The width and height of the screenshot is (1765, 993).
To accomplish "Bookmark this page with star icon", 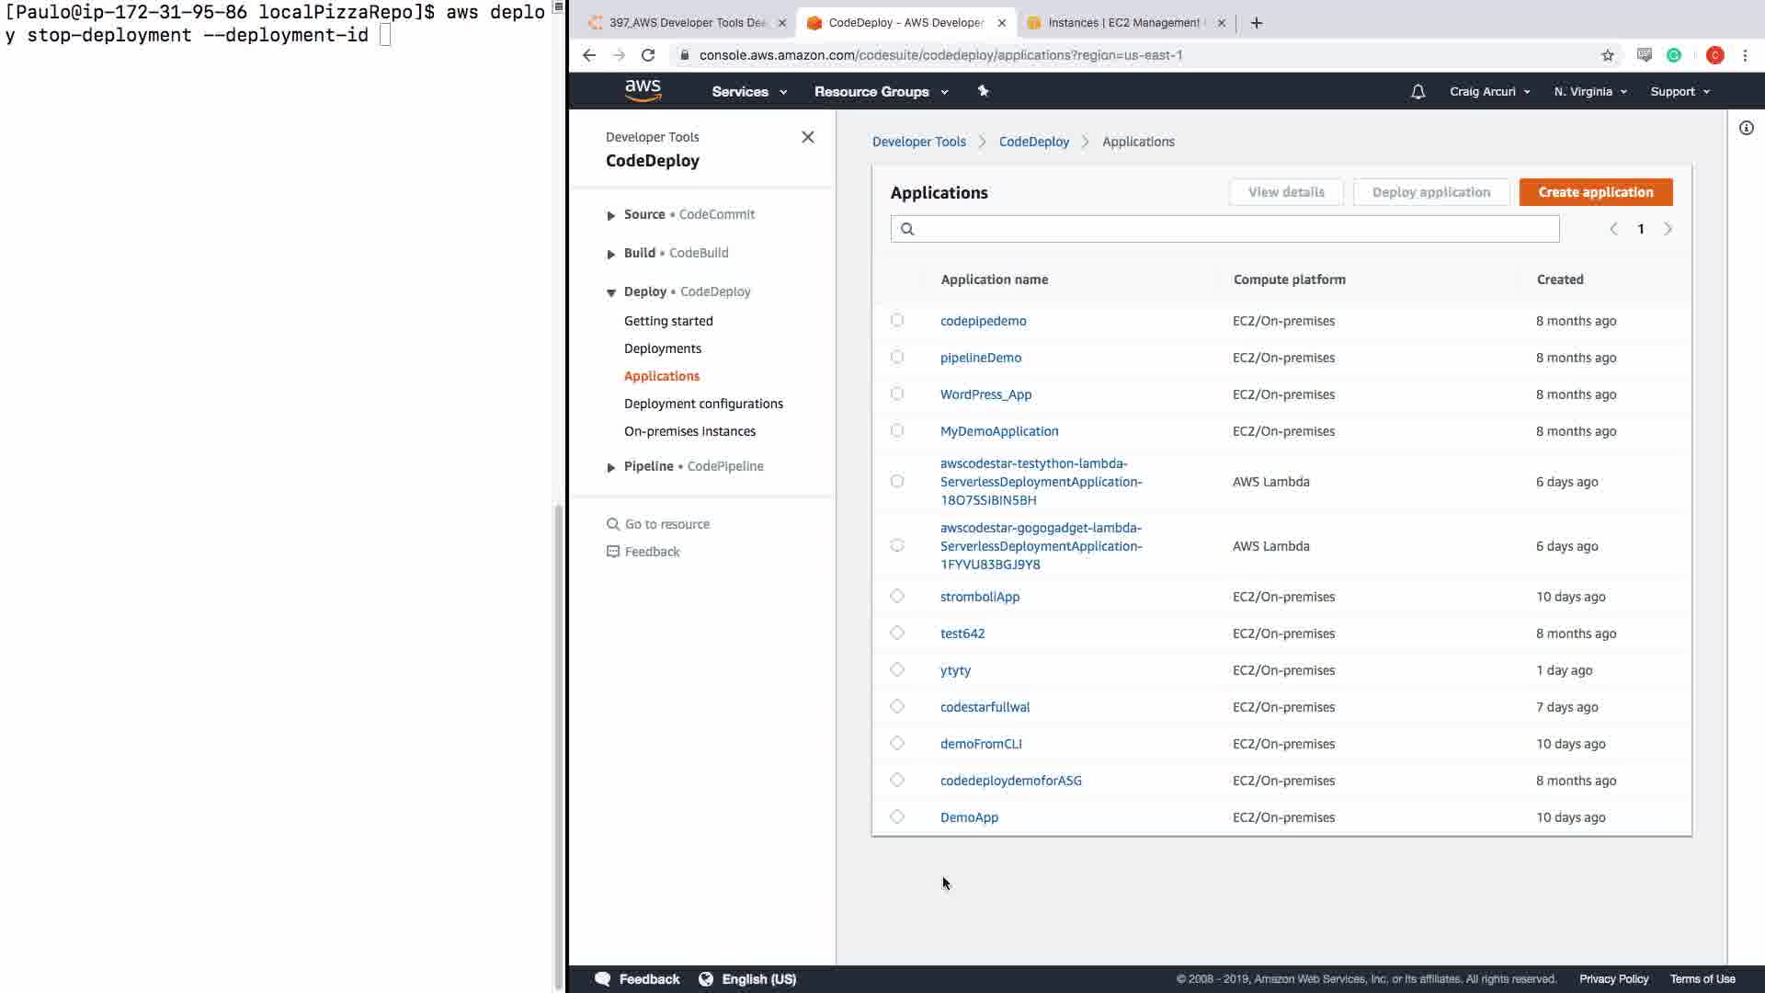I will coord(1607,55).
